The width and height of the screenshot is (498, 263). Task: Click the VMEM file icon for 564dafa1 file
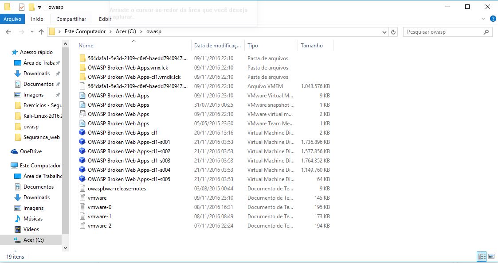[82, 86]
